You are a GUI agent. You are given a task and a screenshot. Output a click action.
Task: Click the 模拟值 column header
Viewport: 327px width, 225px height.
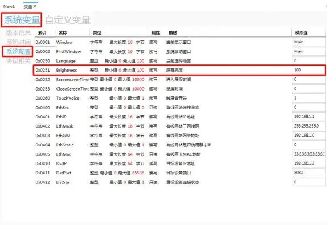pyautogui.click(x=301, y=32)
